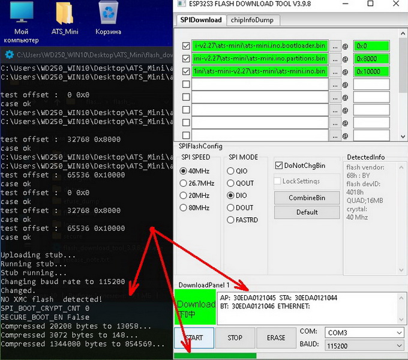Click the 'QUAD;16MB' detected info text
This screenshot has height=360, width=408.
pos(365,200)
